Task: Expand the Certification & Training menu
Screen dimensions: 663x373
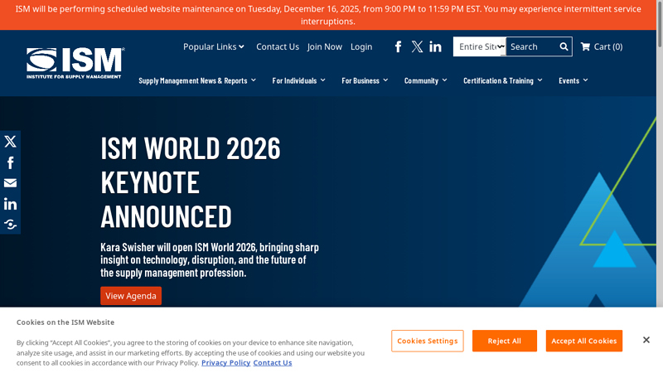Action: click(503, 80)
